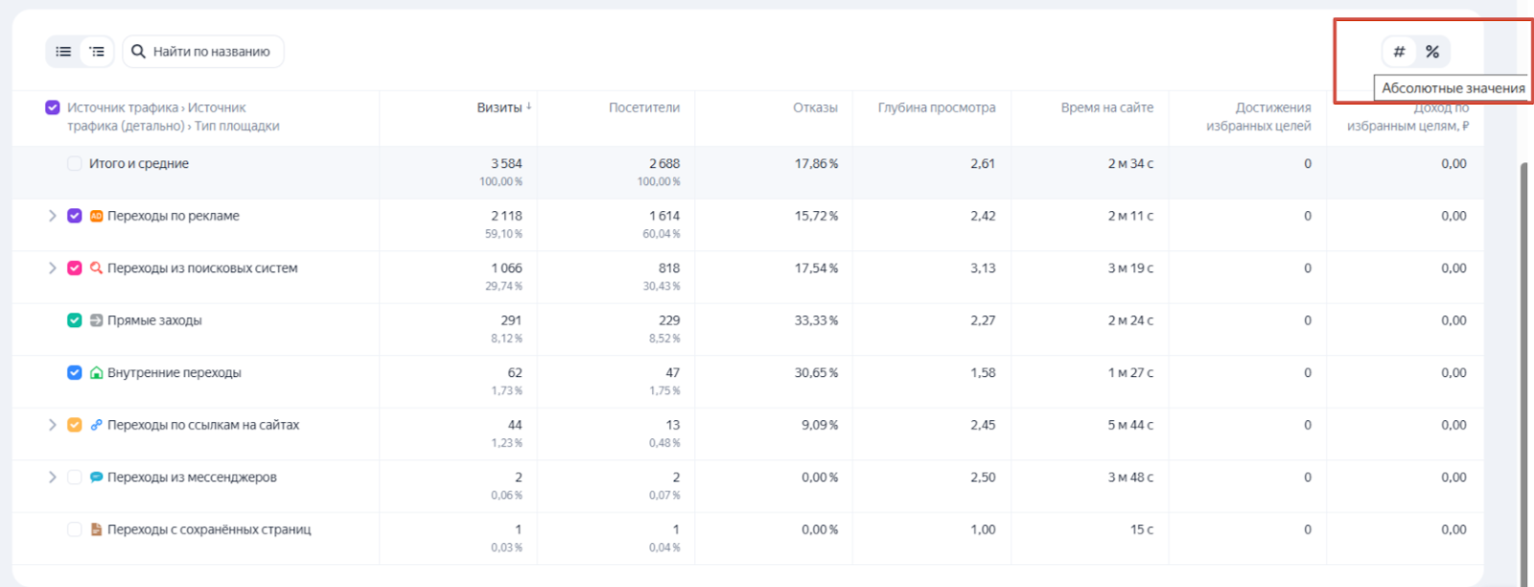Image resolution: width=1534 pixels, height=587 pixels.
Task: Enable the Переходы из мессенджеров checkbox
Action: (x=75, y=478)
